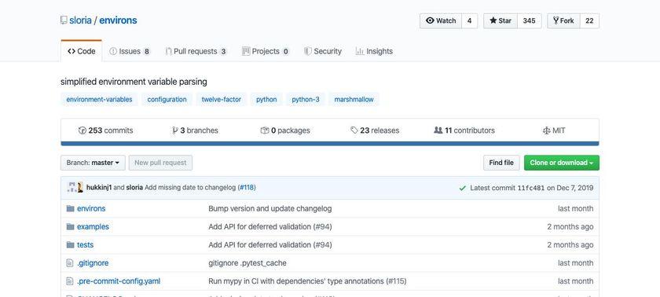Screen dimensions: 660x297
Task: Select the marshmallow topic tag
Action: (354, 100)
